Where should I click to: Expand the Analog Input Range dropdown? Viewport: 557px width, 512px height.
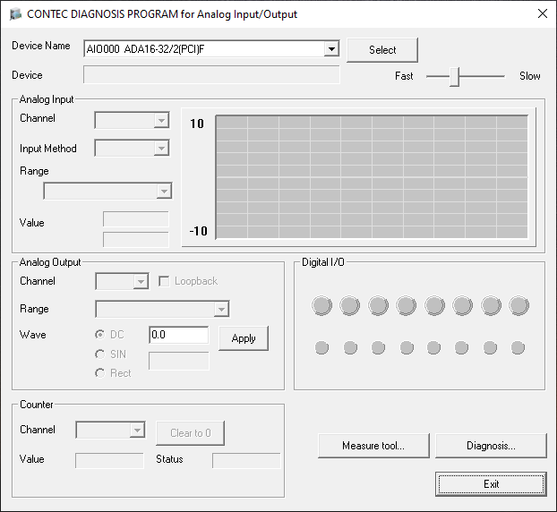point(164,191)
